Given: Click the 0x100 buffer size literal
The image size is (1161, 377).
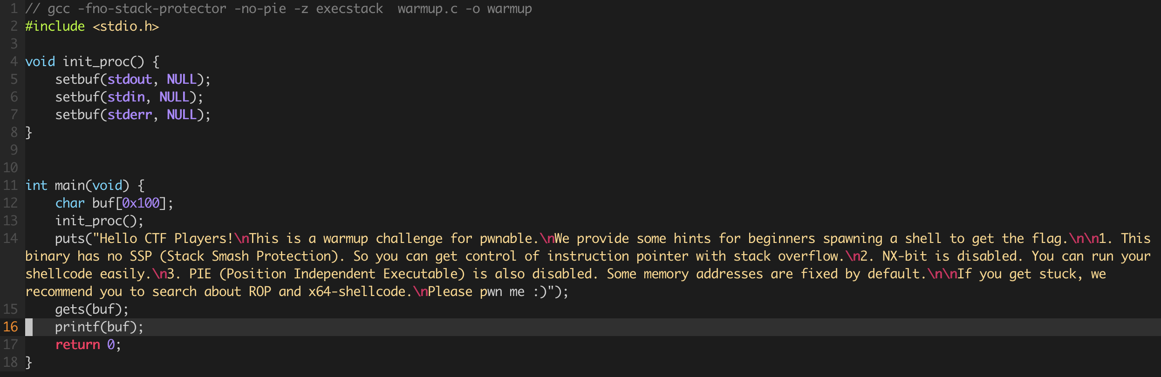Looking at the screenshot, I should pyautogui.click(x=141, y=203).
